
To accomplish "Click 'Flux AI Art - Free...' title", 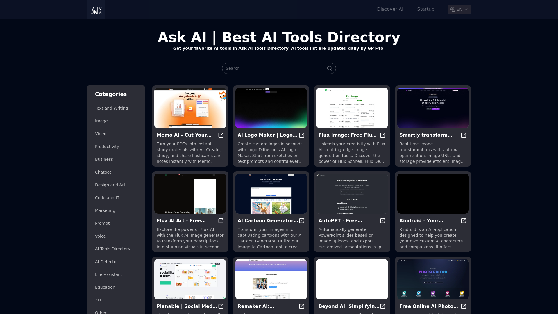I will click(181, 221).
